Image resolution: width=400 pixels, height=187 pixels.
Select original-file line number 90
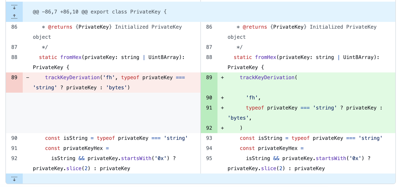point(14,138)
